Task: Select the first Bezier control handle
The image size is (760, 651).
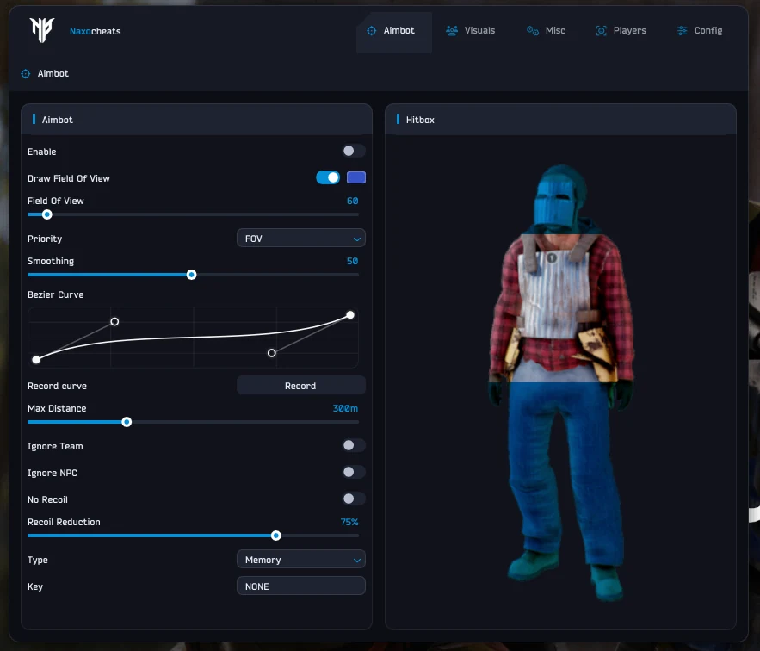Action: click(114, 321)
